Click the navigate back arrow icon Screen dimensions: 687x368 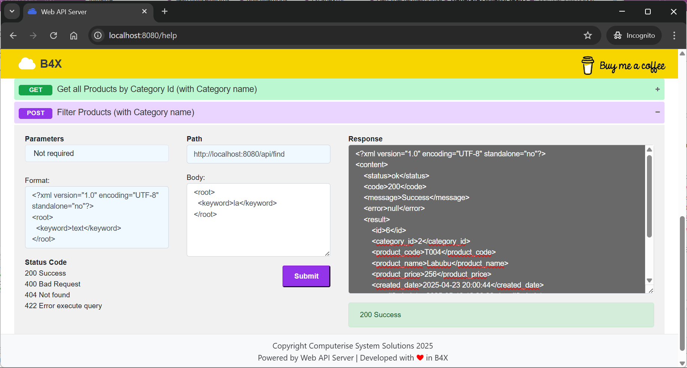[13, 35]
